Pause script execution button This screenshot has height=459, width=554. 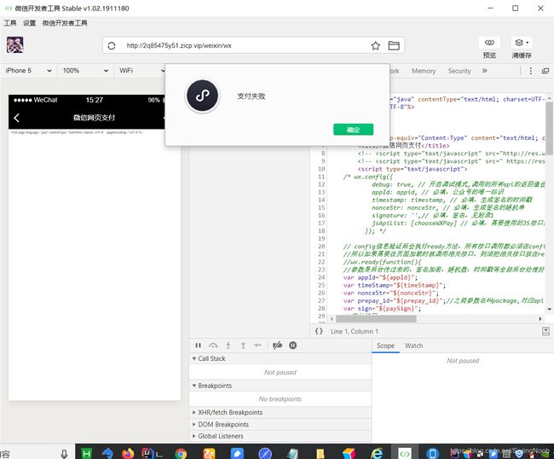tap(199, 346)
